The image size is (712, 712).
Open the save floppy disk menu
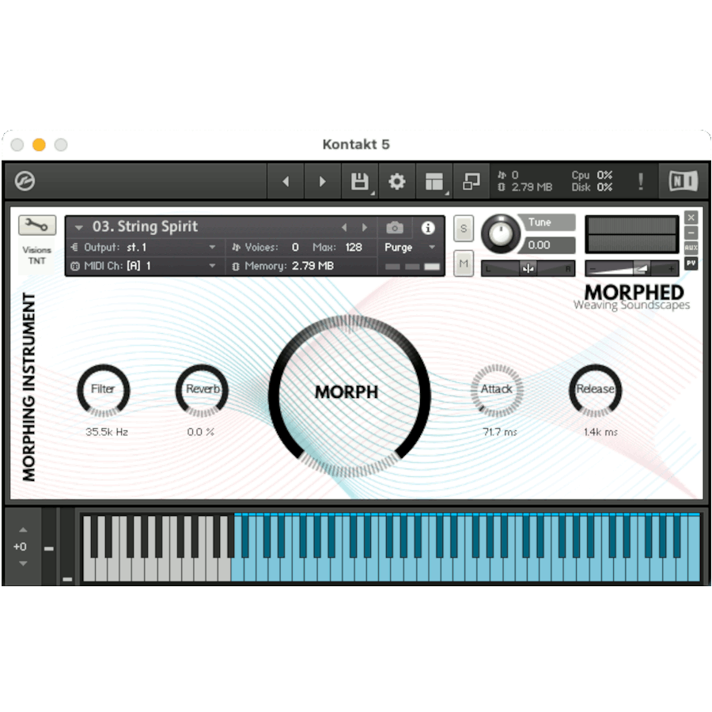point(360,182)
